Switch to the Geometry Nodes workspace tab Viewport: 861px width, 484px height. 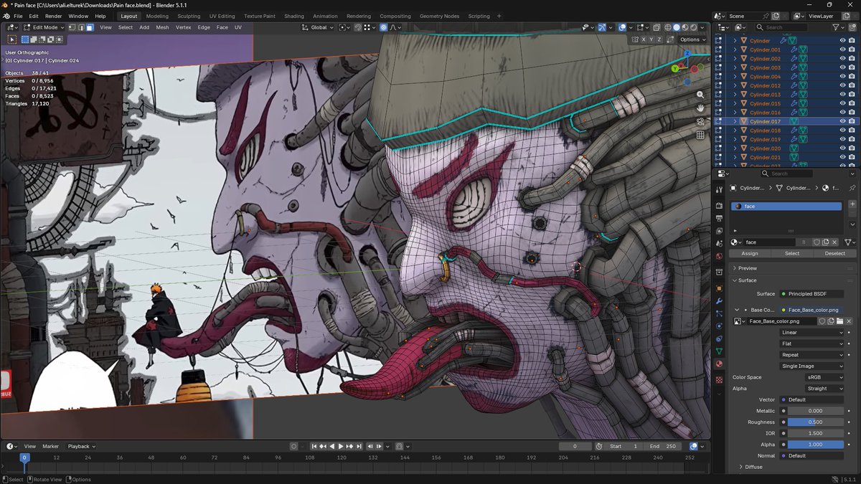439,16
